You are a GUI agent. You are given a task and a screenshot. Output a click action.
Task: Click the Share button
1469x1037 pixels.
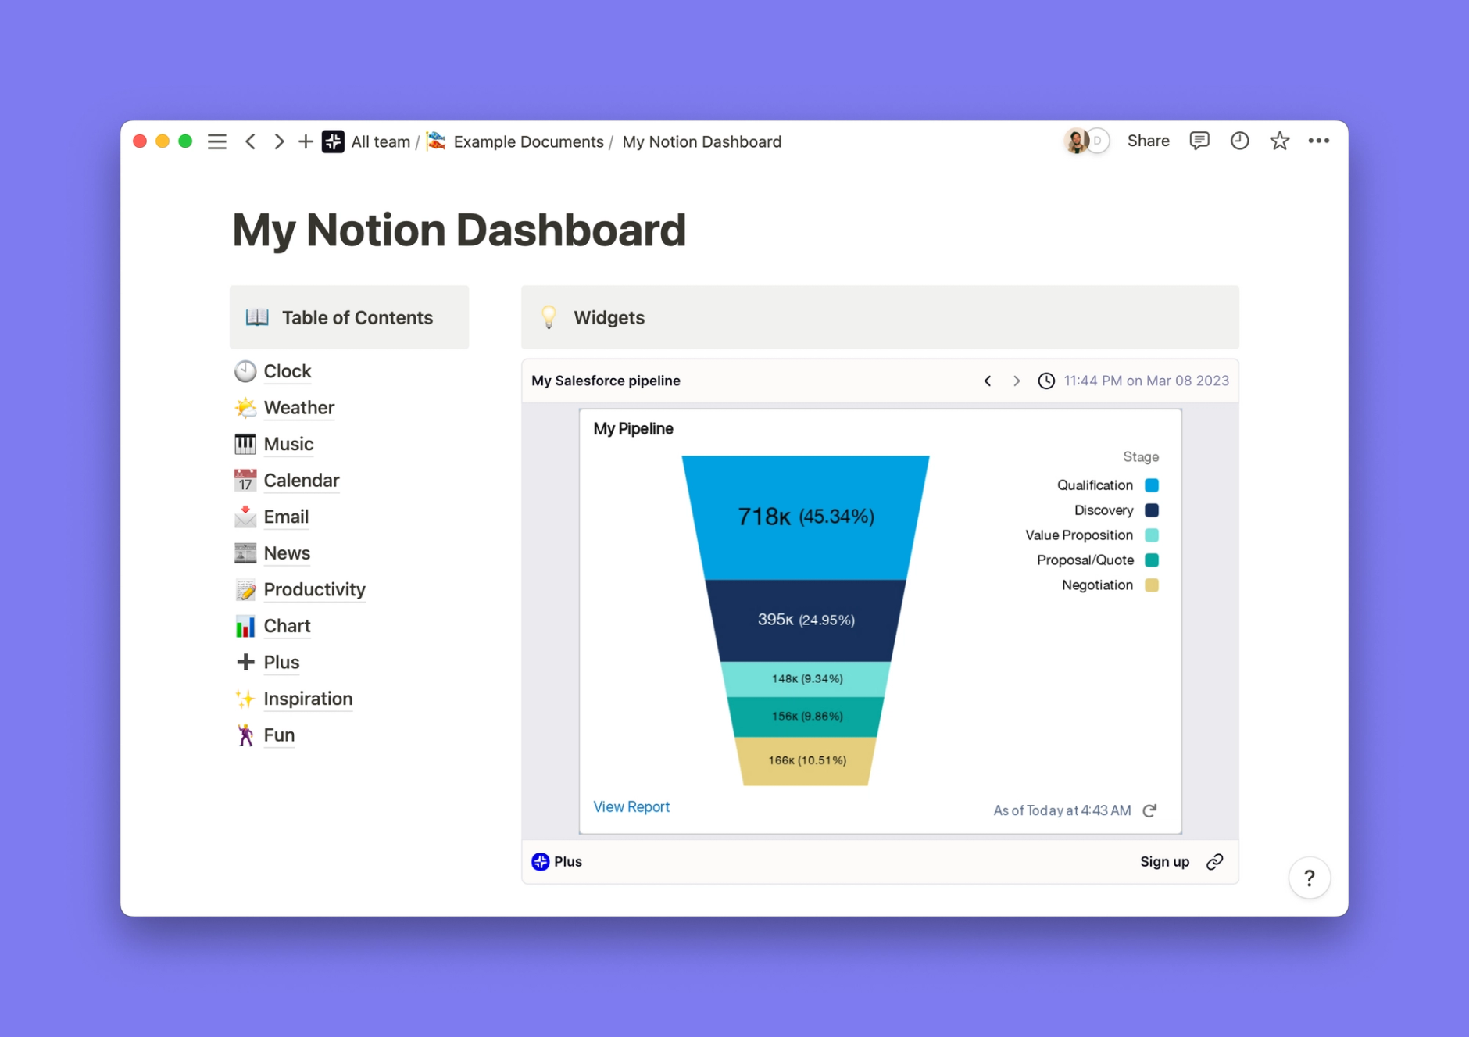tap(1148, 141)
